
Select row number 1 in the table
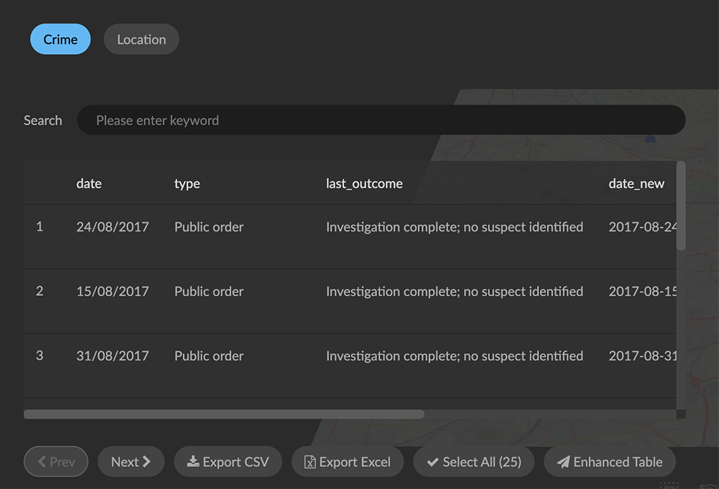[39, 227]
